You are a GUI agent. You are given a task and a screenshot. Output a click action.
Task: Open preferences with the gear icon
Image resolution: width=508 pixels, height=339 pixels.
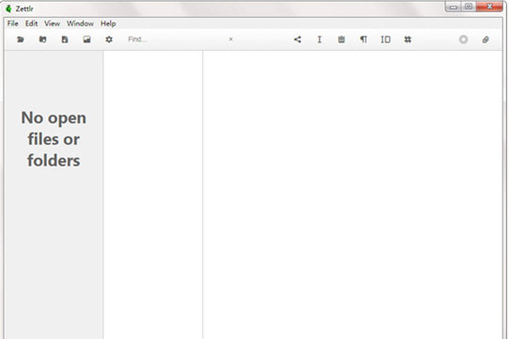pos(109,40)
